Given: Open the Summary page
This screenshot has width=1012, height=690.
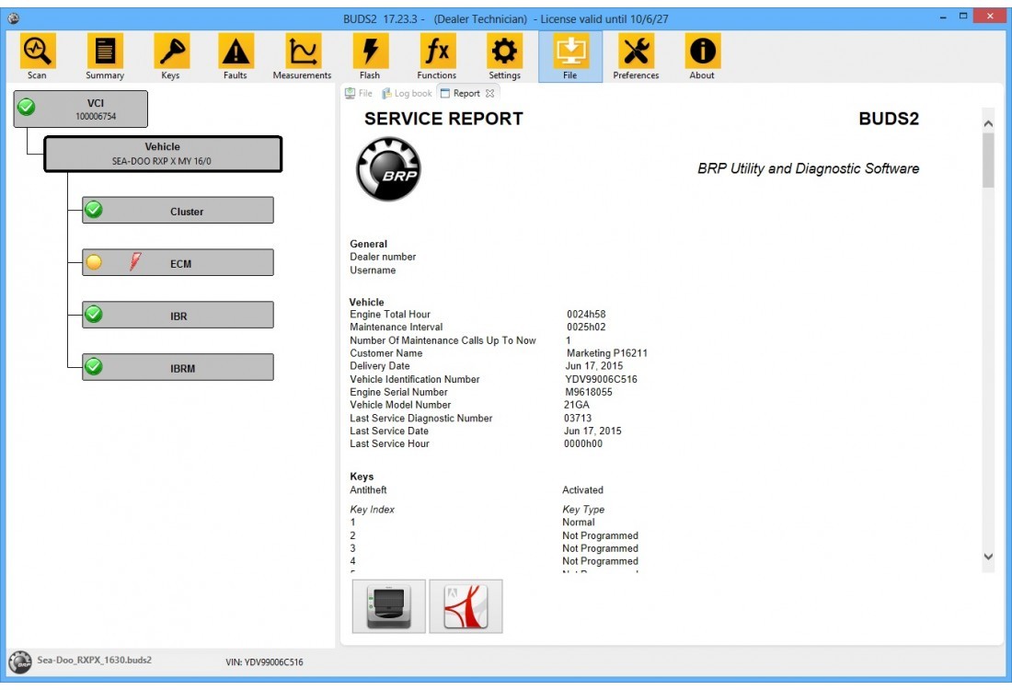Looking at the screenshot, I should pos(104,55).
